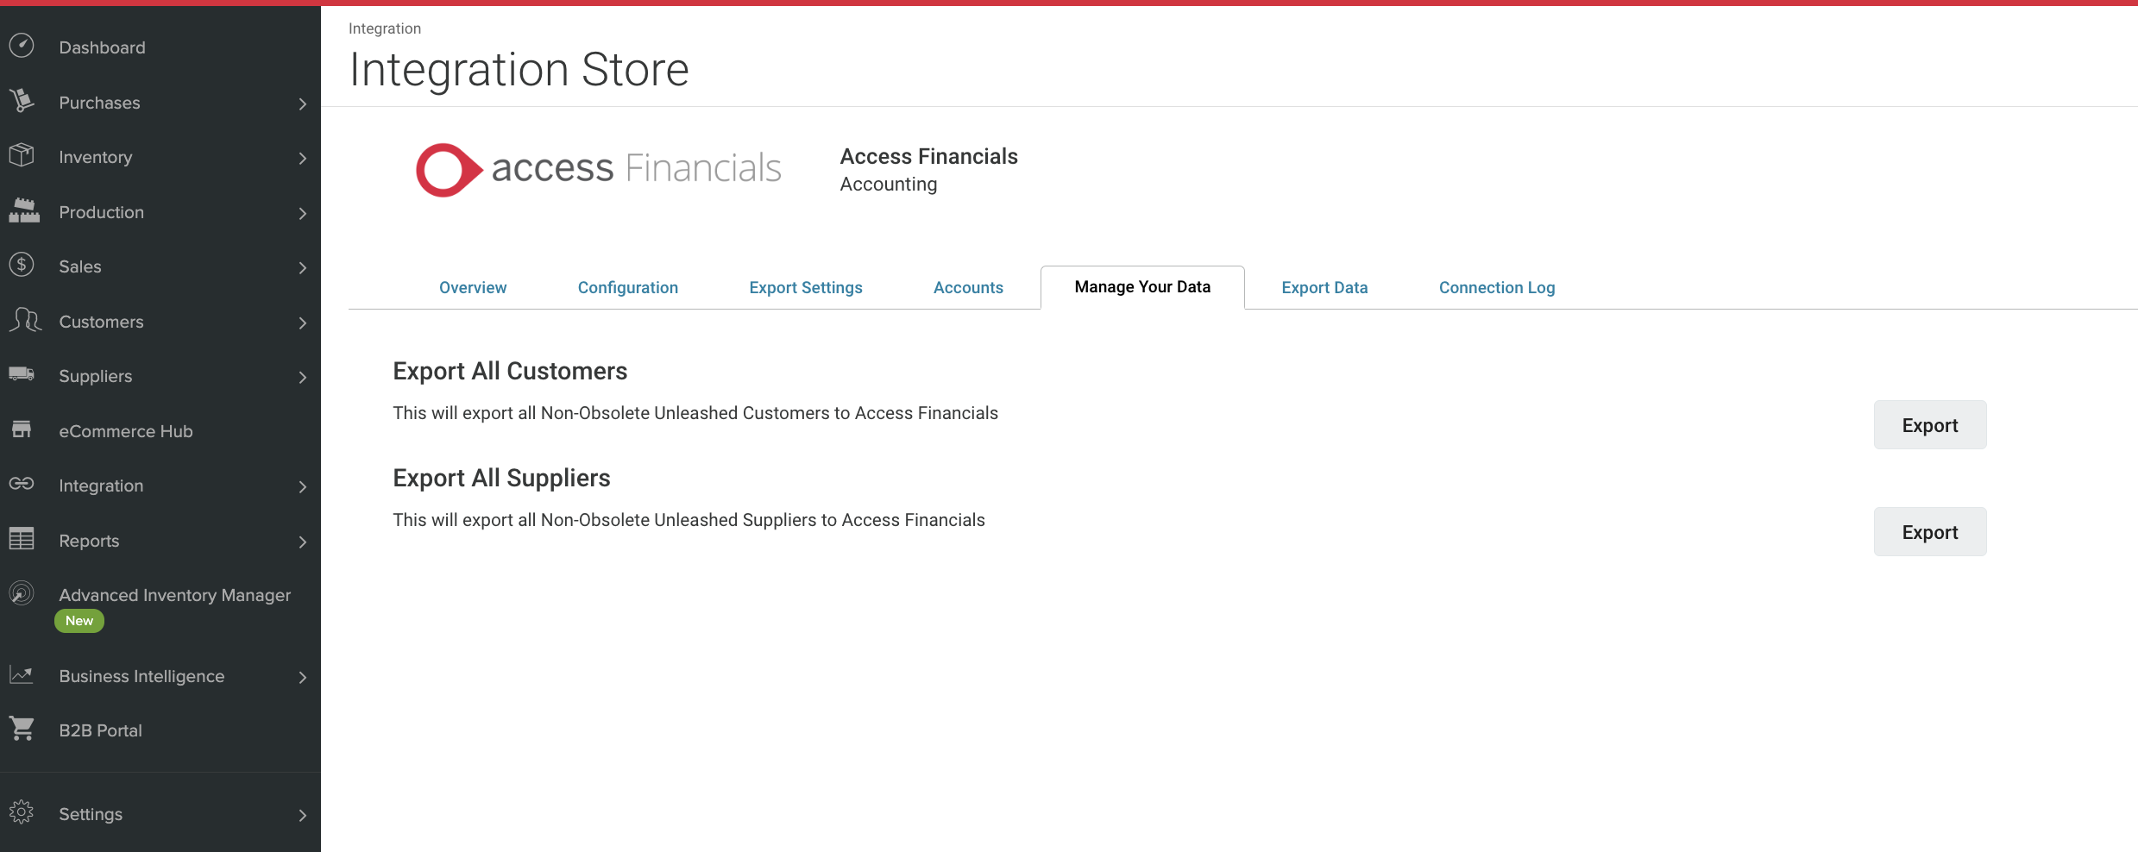Open the Connection Log tab
The height and width of the screenshot is (852, 2138).
1496,287
